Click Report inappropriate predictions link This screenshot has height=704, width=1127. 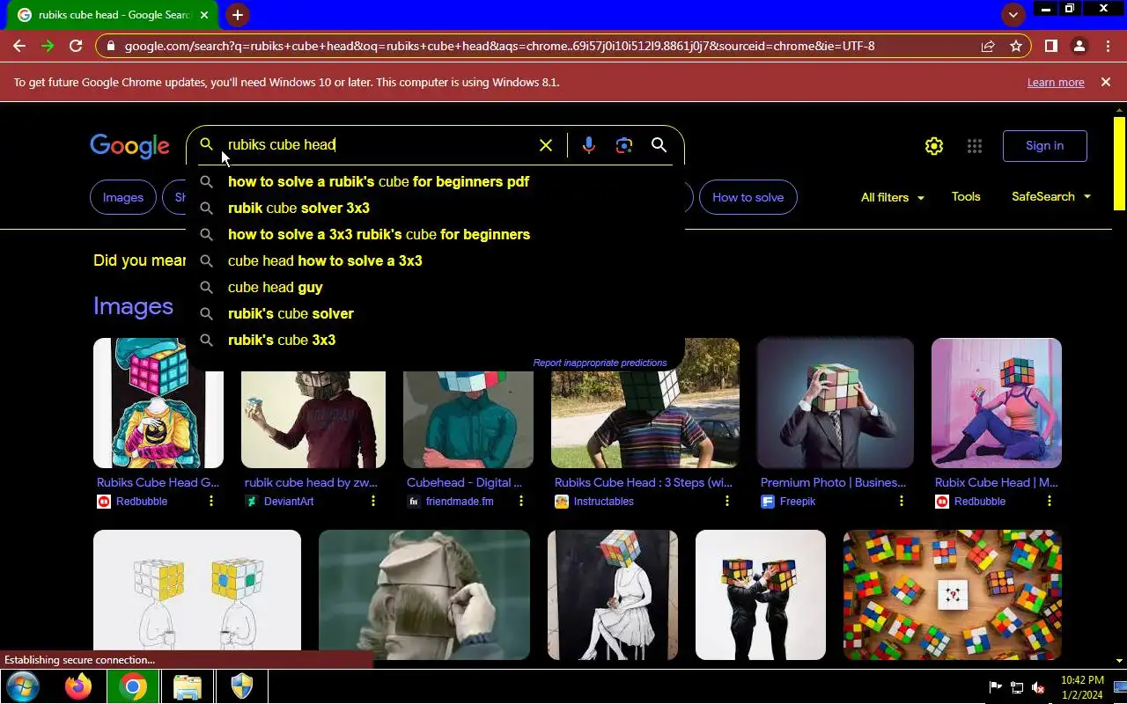point(600,363)
